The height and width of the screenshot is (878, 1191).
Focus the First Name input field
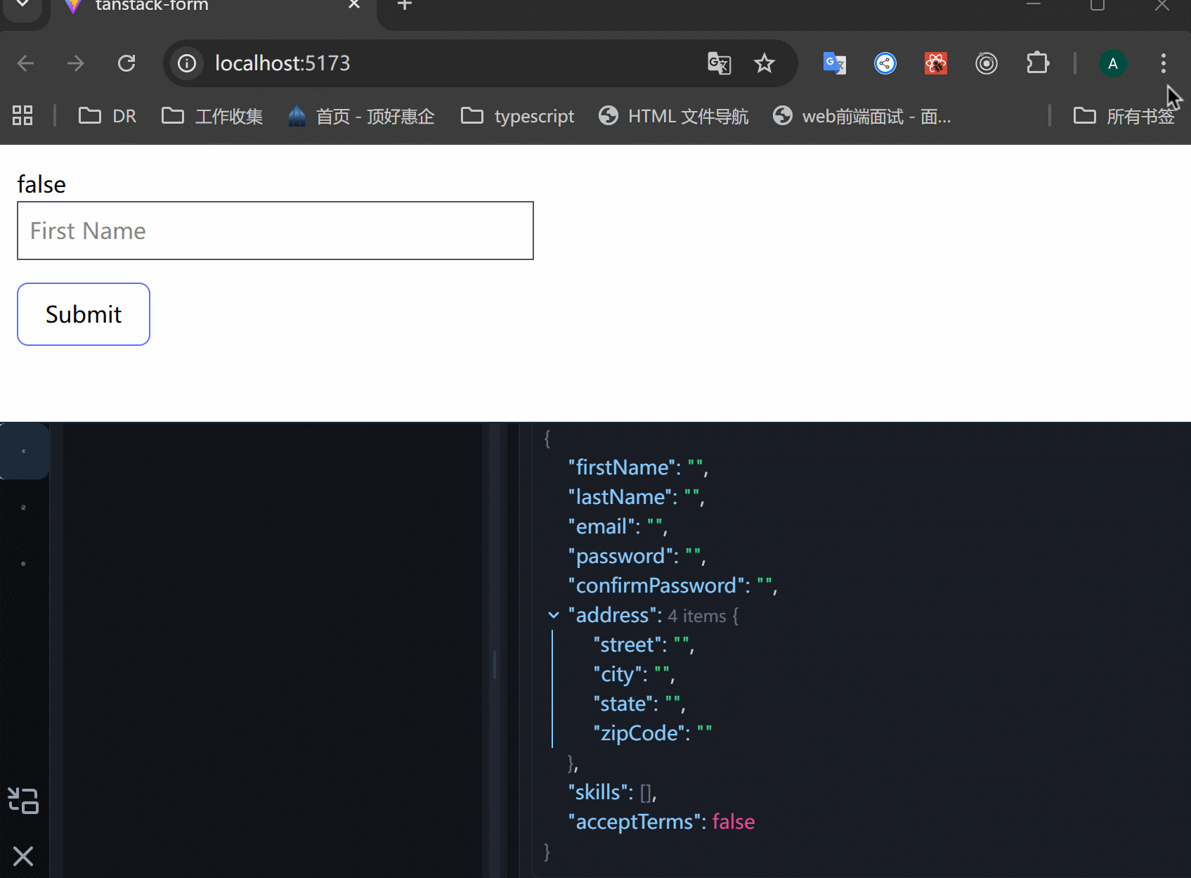tap(275, 231)
